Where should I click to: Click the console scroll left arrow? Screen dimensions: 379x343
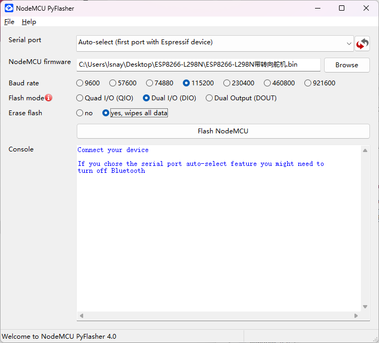[x=82, y=316]
